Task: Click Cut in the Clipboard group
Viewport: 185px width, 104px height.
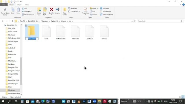Action: pyautogui.click(x=24, y=8)
